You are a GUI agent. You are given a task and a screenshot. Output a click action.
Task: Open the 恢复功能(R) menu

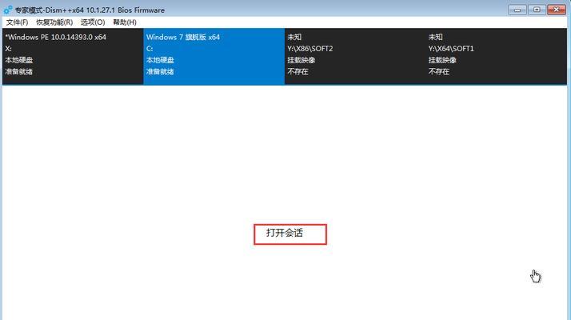pos(54,22)
